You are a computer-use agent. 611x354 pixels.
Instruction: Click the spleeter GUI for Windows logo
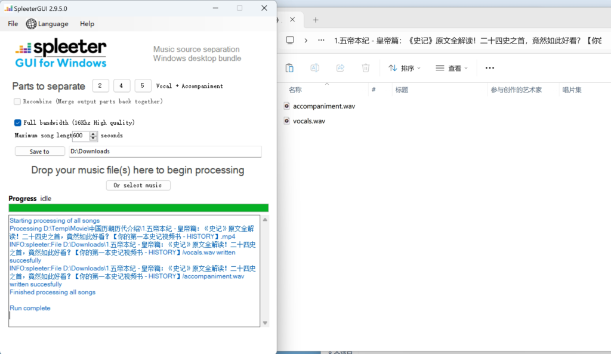point(61,53)
